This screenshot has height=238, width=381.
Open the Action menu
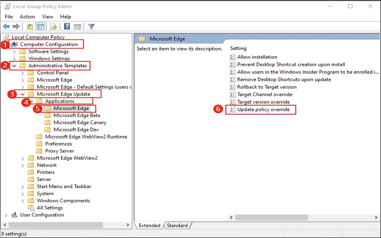click(27, 17)
